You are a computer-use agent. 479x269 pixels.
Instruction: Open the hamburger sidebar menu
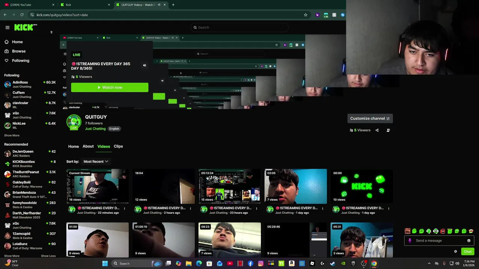pos(7,27)
